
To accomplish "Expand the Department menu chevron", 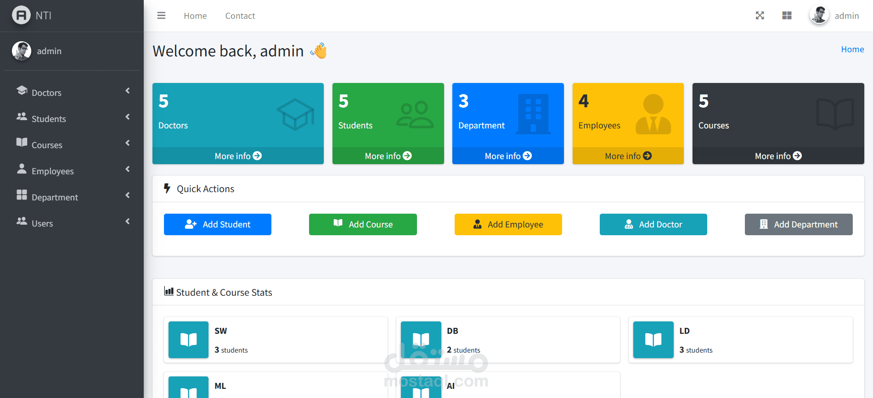I will [x=128, y=195].
